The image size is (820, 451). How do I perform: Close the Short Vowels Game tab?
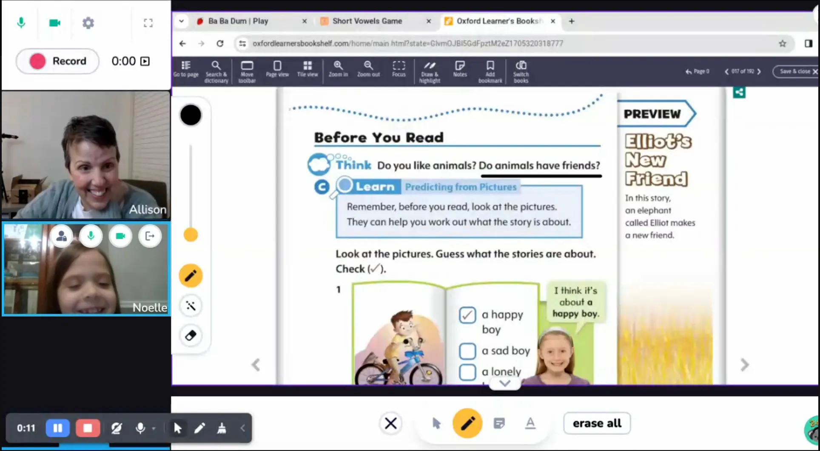(429, 21)
